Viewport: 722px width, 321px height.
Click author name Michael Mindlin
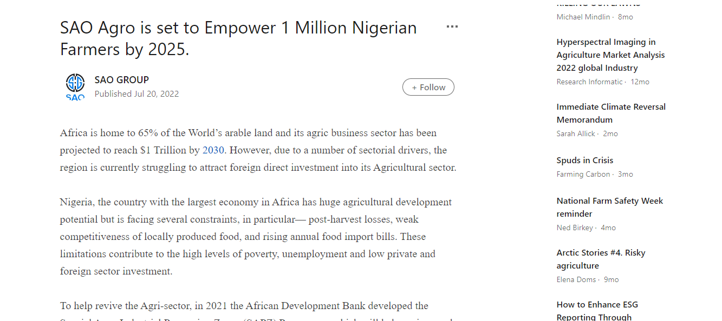(x=583, y=17)
